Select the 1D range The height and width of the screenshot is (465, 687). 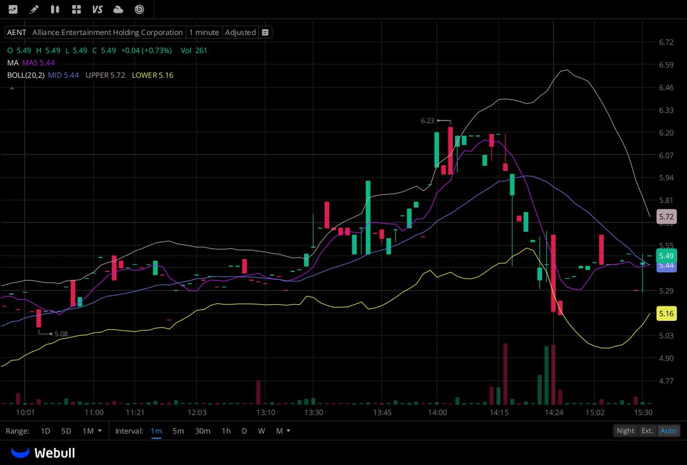pos(45,431)
